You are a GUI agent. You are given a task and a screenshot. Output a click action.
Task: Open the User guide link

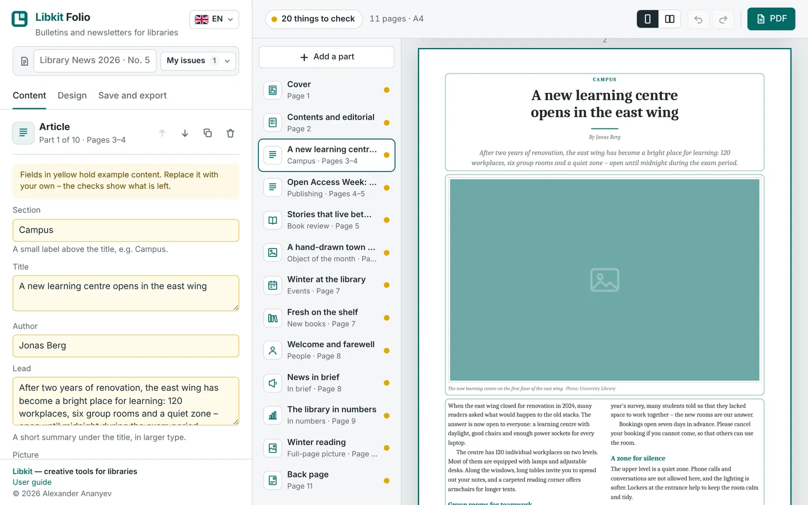[32, 482]
